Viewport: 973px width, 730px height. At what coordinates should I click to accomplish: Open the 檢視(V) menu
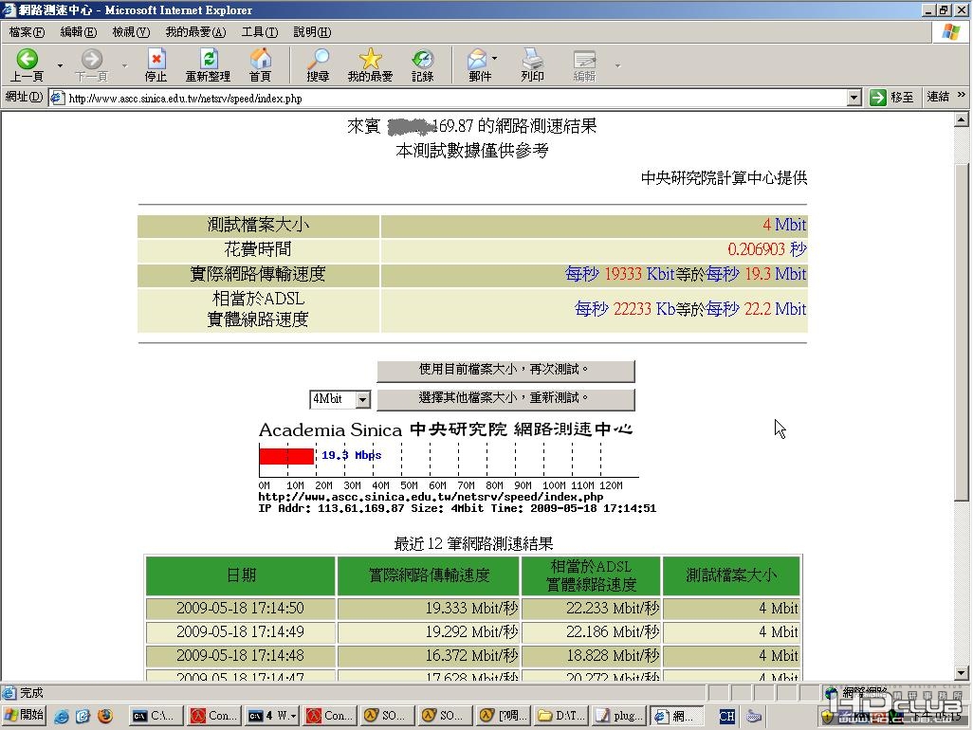click(131, 31)
